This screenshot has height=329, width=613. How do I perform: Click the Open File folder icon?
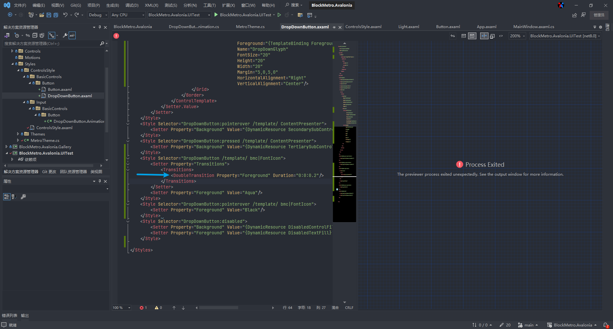coord(42,15)
